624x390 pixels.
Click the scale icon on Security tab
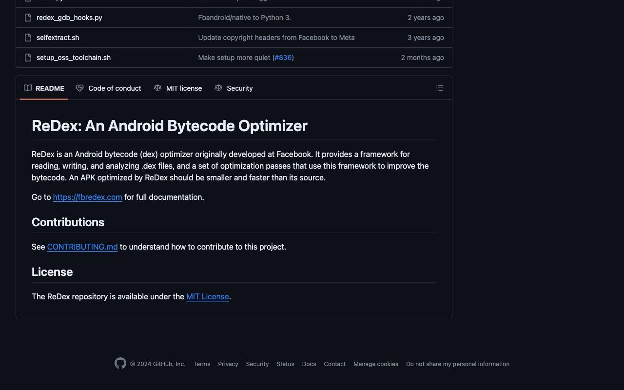coord(218,88)
